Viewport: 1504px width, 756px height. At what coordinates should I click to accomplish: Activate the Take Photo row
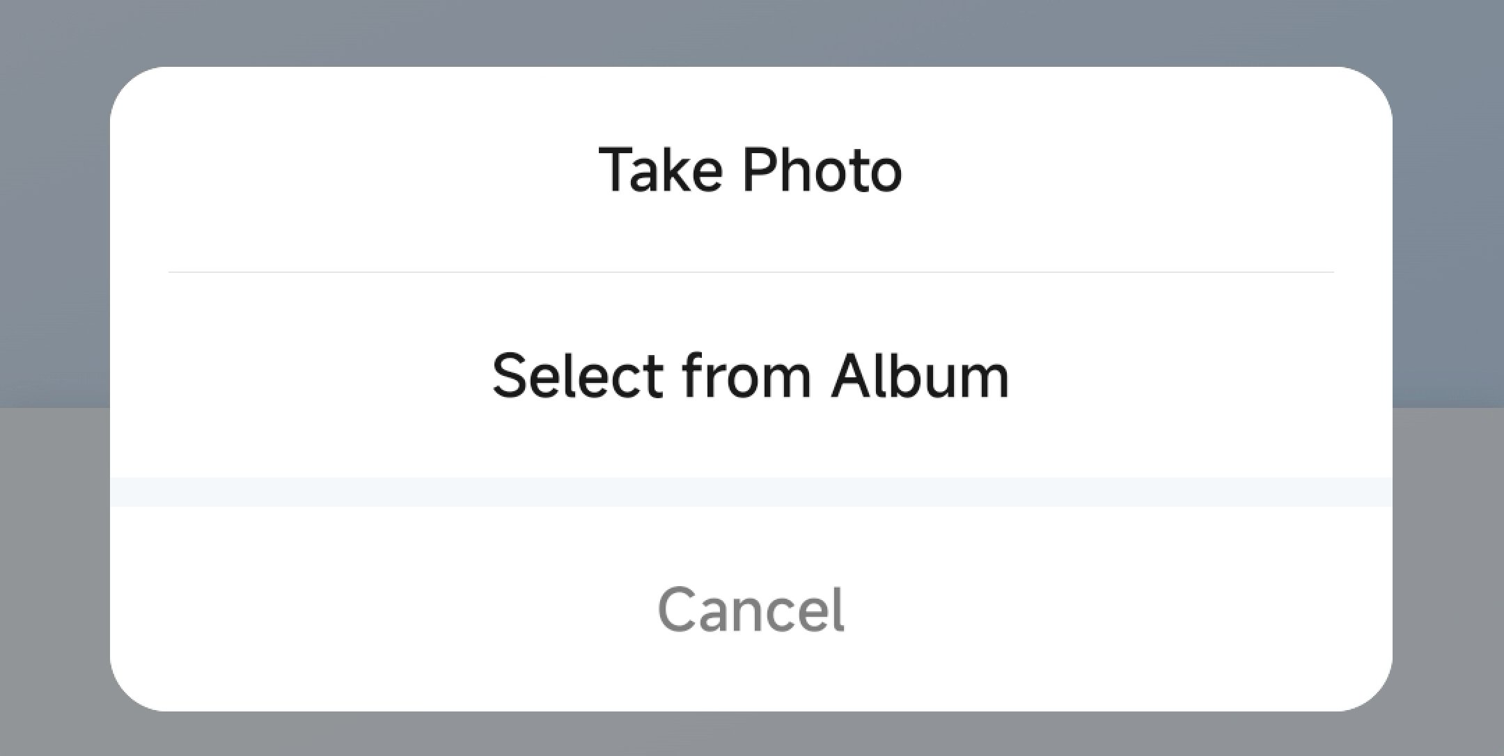click(751, 170)
